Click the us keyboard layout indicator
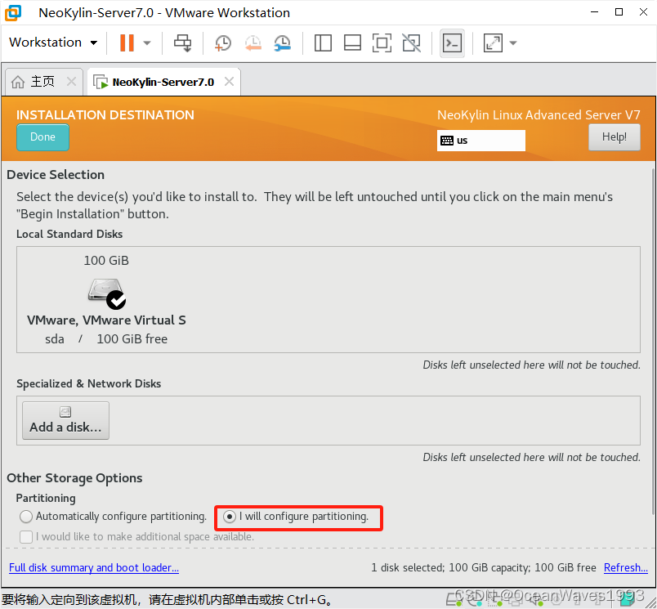The height and width of the screenshot is (609, 657). click(x=481, y=141)
